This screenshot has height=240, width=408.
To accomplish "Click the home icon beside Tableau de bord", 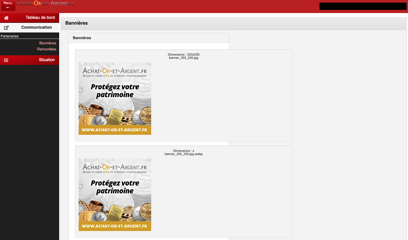I will 6,18.
